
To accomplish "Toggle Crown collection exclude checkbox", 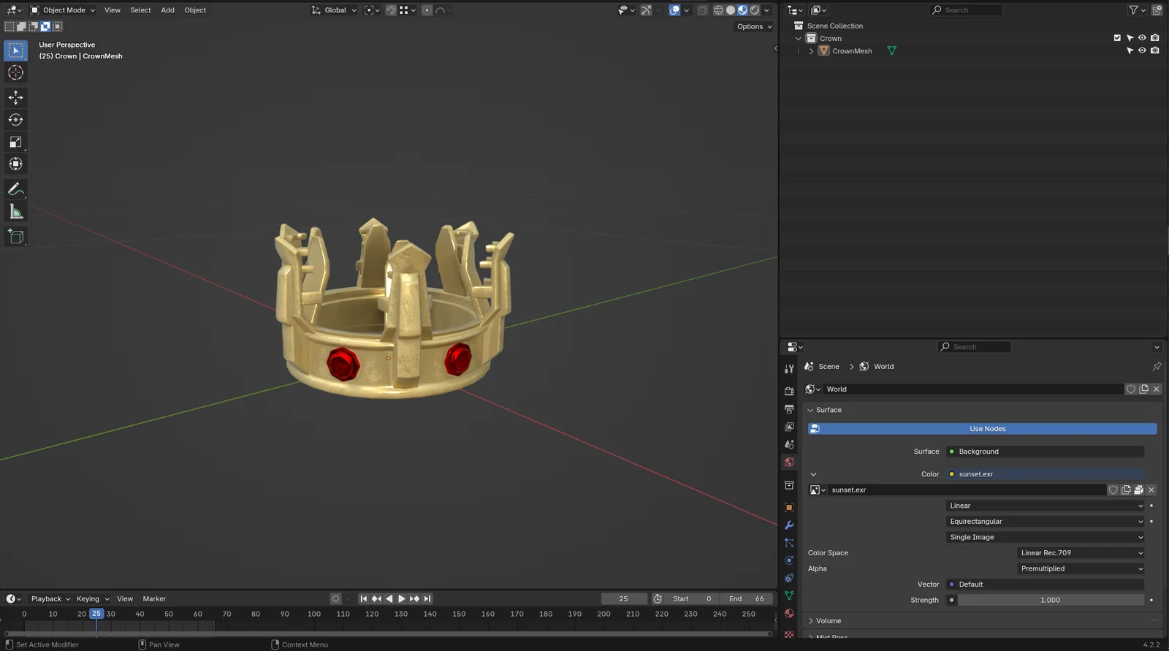I will pyautogui.click(x=1117, y=38).
